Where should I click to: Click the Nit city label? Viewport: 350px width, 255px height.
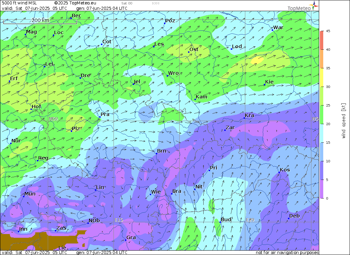coord(199,187)
